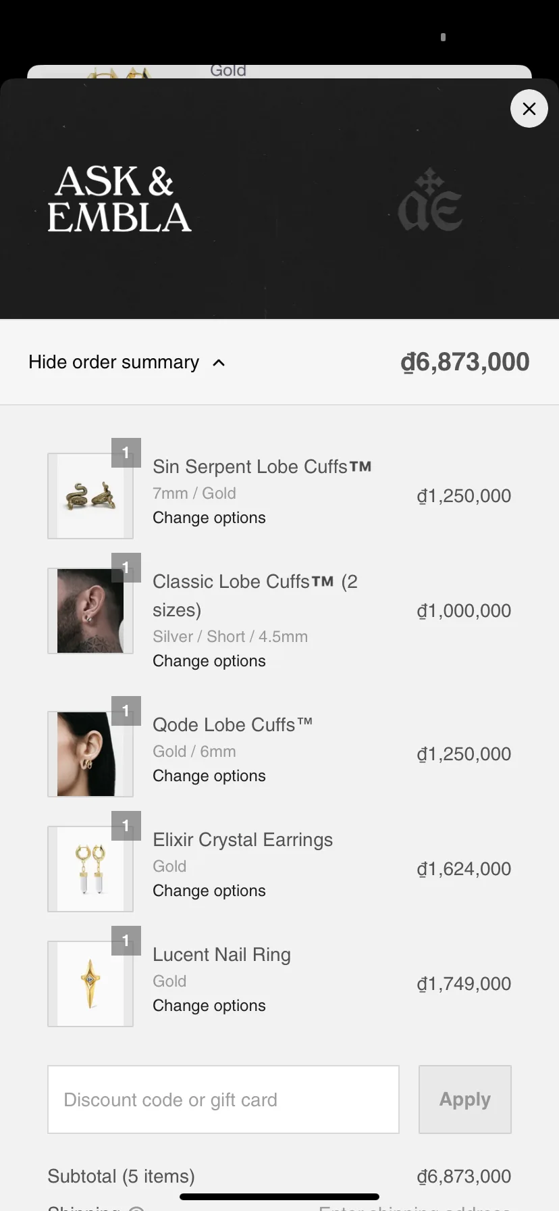Change options for Sin Serpent Lobe Cuffs
This screenshot has height=1211, width=559.
click(209, 518)
